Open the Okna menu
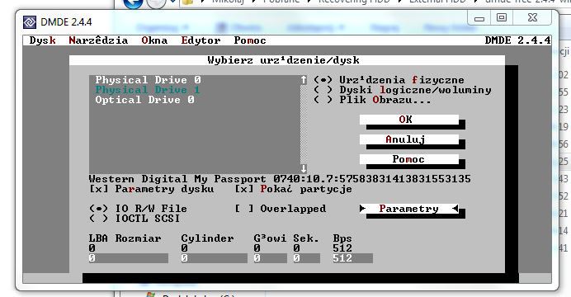Screen dimensions: 571x297 coord(154,40)
